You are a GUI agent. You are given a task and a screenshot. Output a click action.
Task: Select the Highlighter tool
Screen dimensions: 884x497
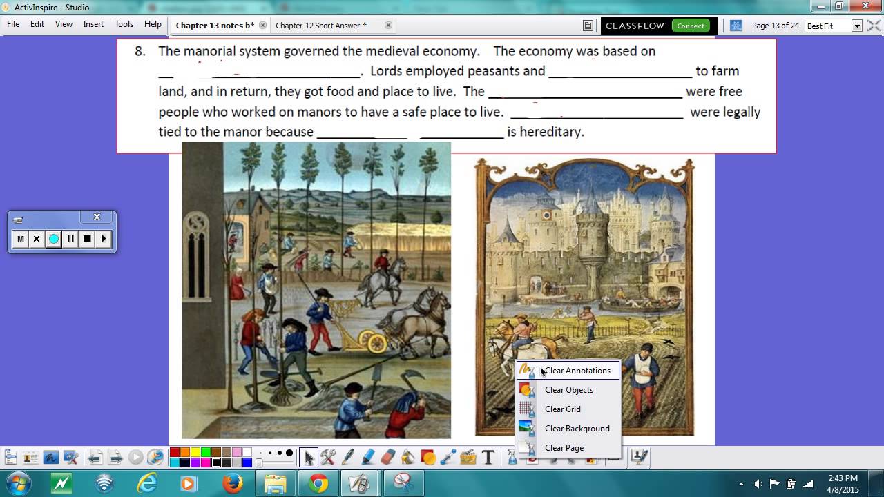point(367,457)
